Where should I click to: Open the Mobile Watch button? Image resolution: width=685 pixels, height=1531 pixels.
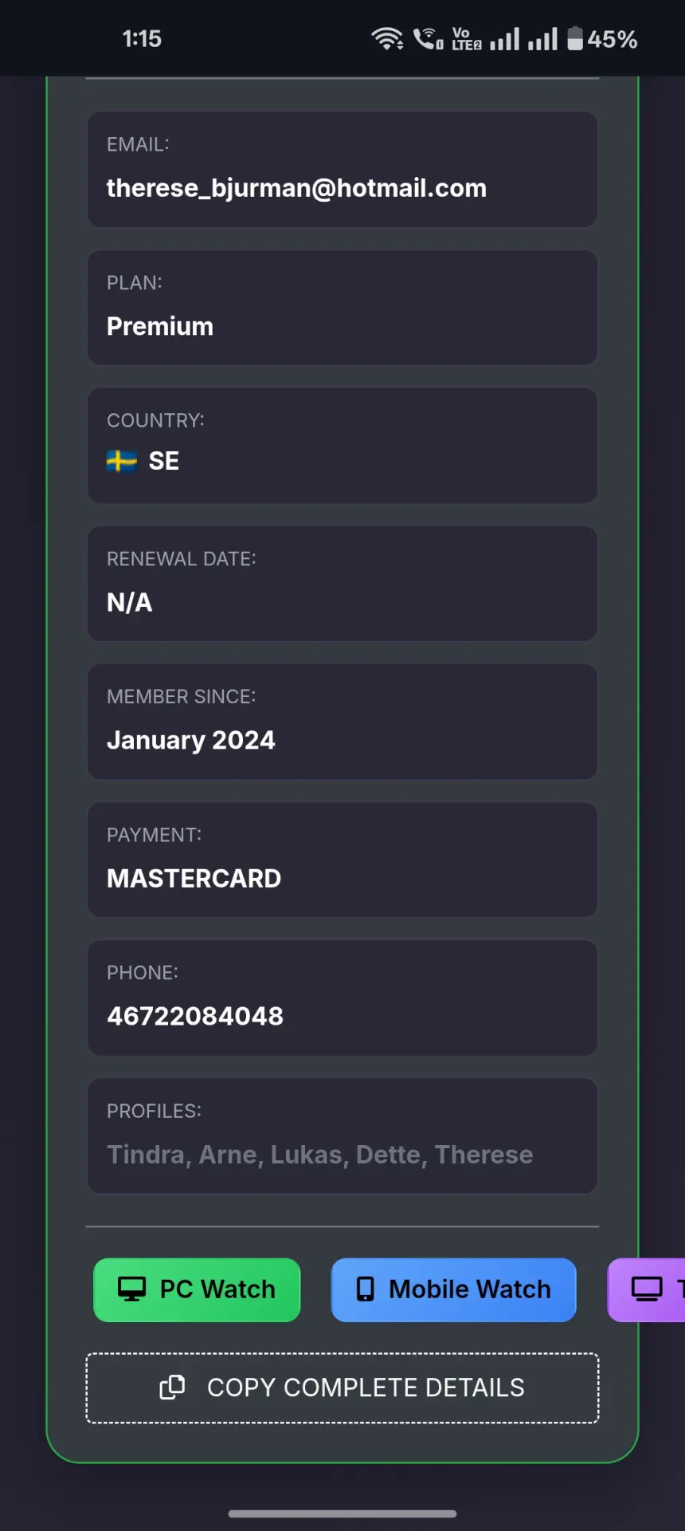[453, 1289]
